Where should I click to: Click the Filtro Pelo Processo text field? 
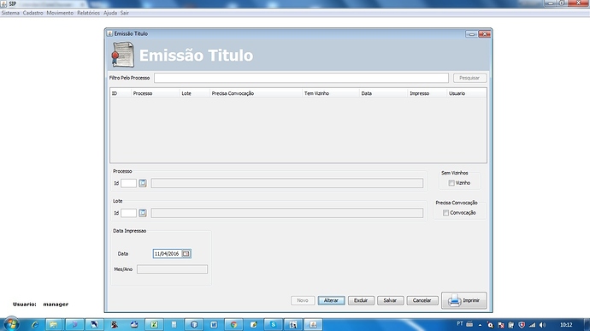(x=301, y=78)
